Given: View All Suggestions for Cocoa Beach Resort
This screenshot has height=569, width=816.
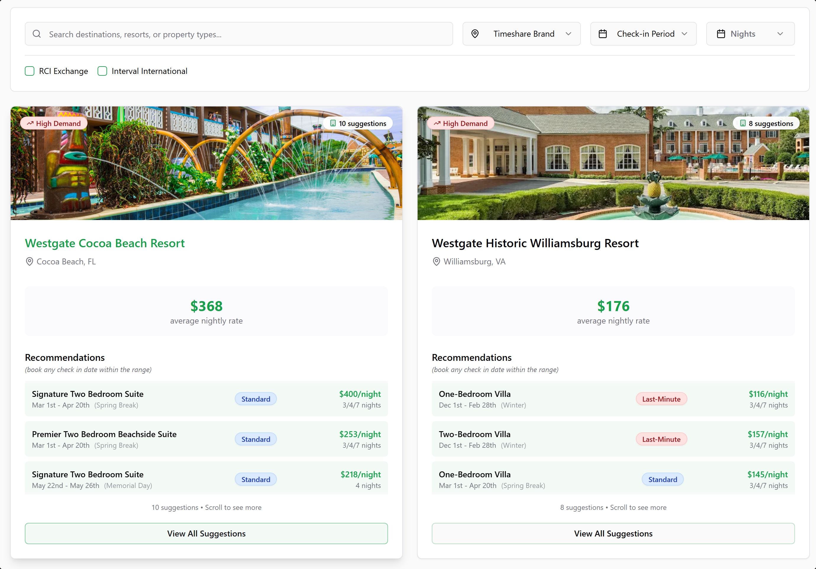Looking at the screenshot, I should click(x=206, y=533).
